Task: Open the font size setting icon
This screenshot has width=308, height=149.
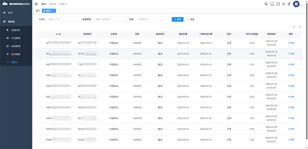Action: 289,4
